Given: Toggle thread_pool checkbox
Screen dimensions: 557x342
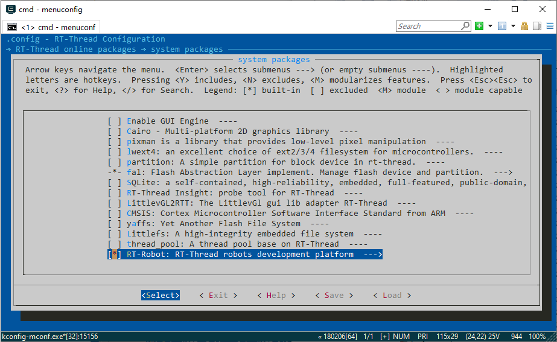Looking at the screenshot, I should 115,244.
